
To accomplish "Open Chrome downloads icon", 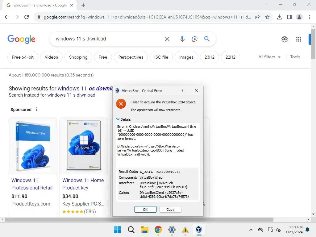I will (280, 17).
